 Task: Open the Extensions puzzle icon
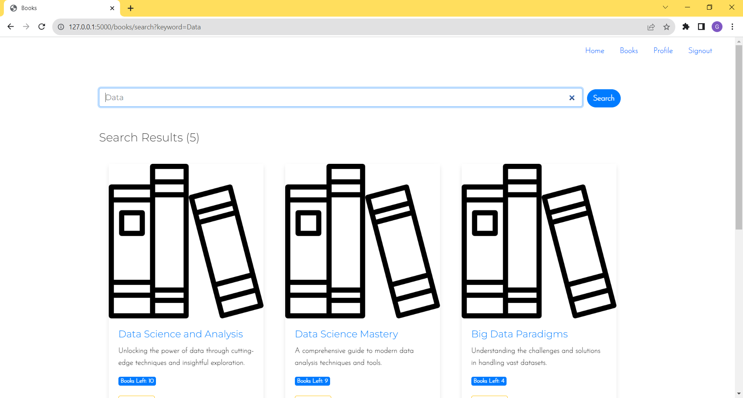686,27
